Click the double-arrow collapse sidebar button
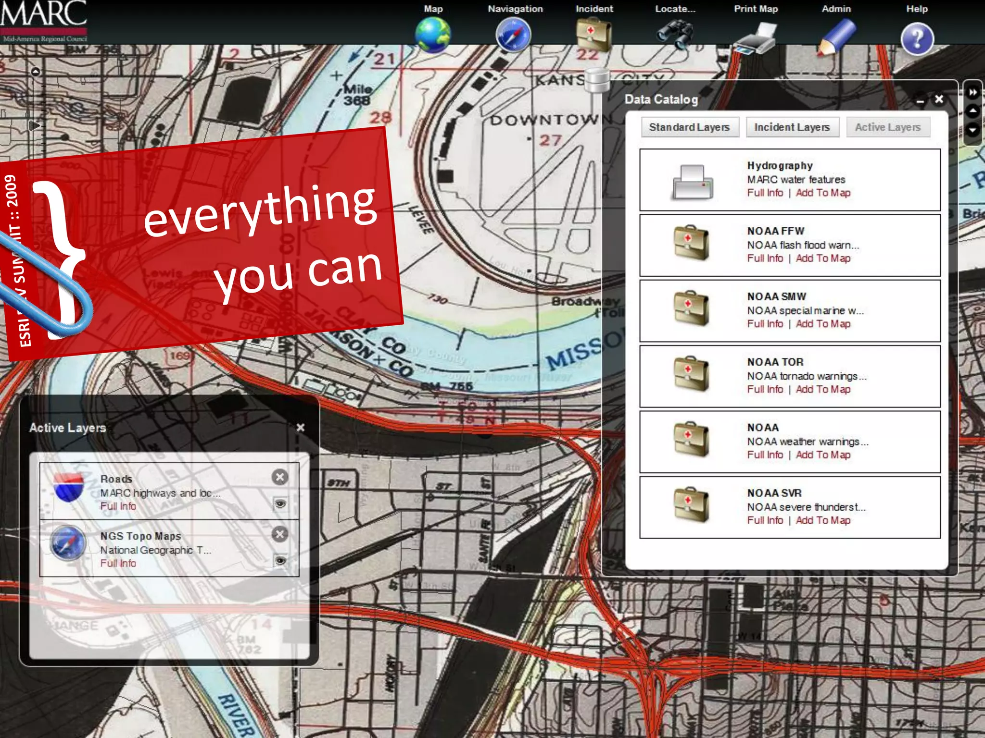Screen dimensions: 985x738 (x=972, y=92)
